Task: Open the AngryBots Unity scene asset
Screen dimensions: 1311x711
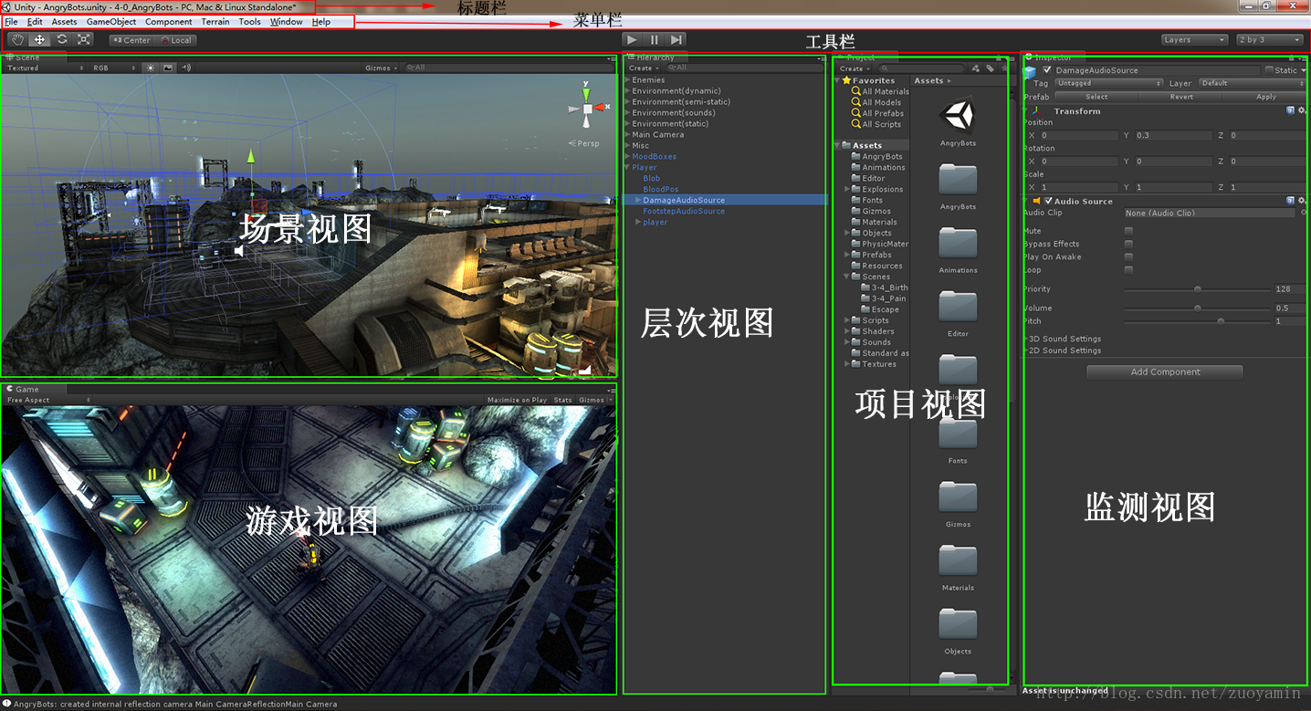Action: [x=958, y=115]
